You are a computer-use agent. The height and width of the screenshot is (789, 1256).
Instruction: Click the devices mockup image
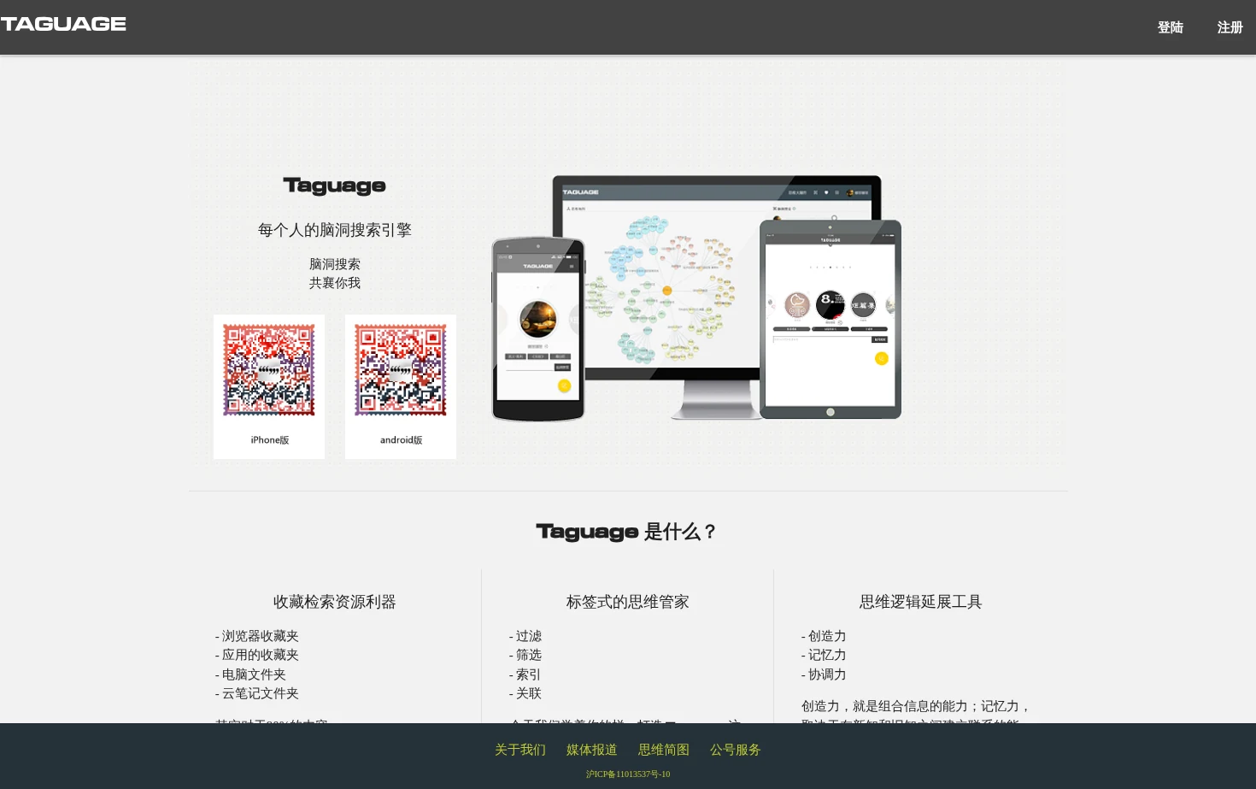coord(696,298)
